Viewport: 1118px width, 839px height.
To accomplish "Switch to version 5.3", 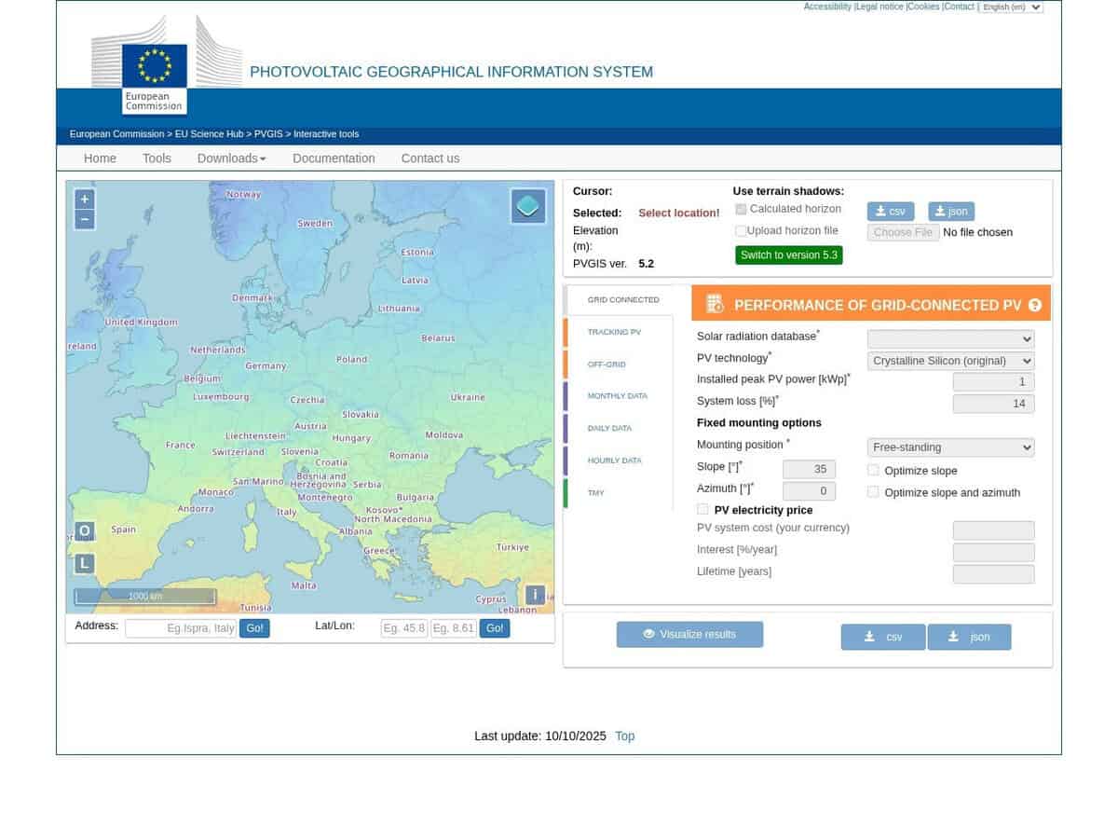I will [789, 255].
